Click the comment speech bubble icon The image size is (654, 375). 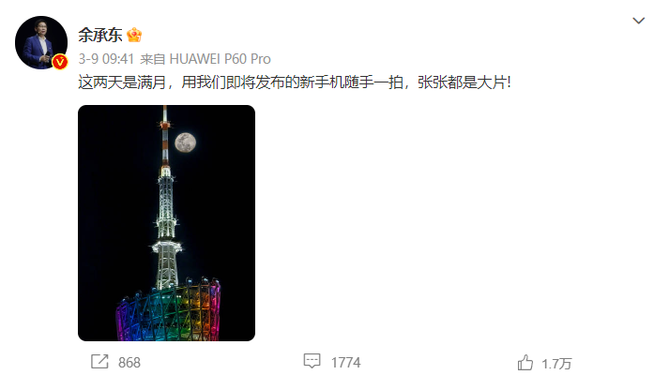click(312, 361)
